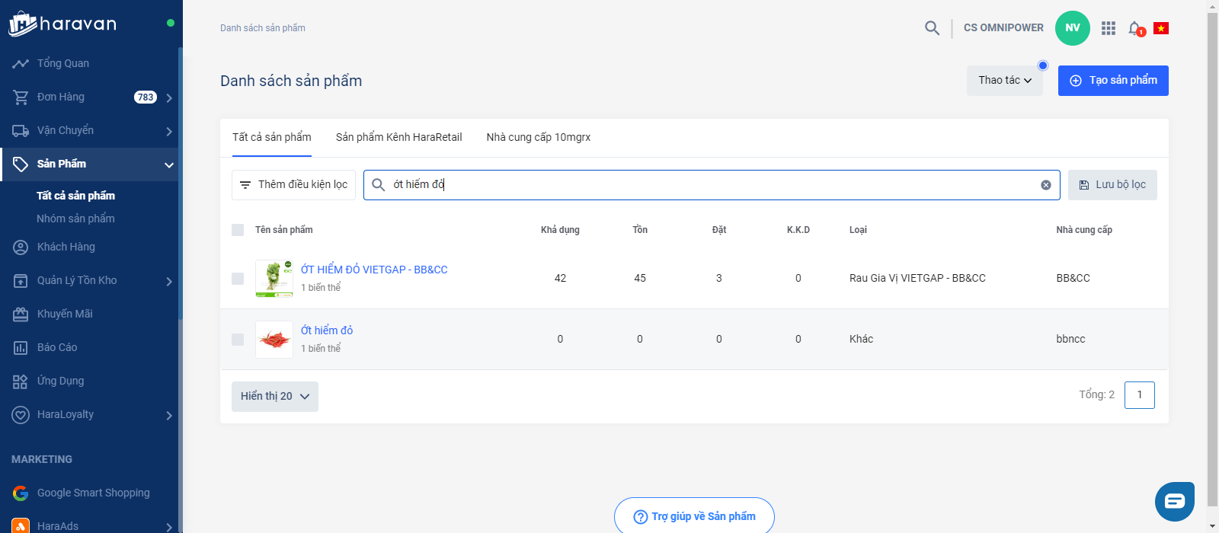Tick checkbox for Ớt hiểm đỏ row

(x=238, y=340)
